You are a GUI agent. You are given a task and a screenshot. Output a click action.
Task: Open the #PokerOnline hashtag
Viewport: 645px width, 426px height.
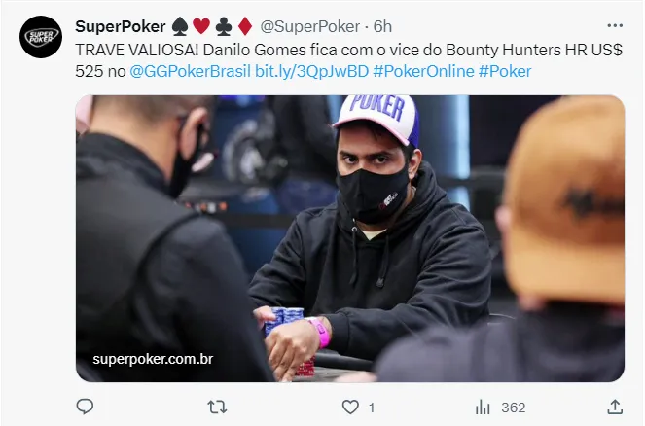[423, 72]
